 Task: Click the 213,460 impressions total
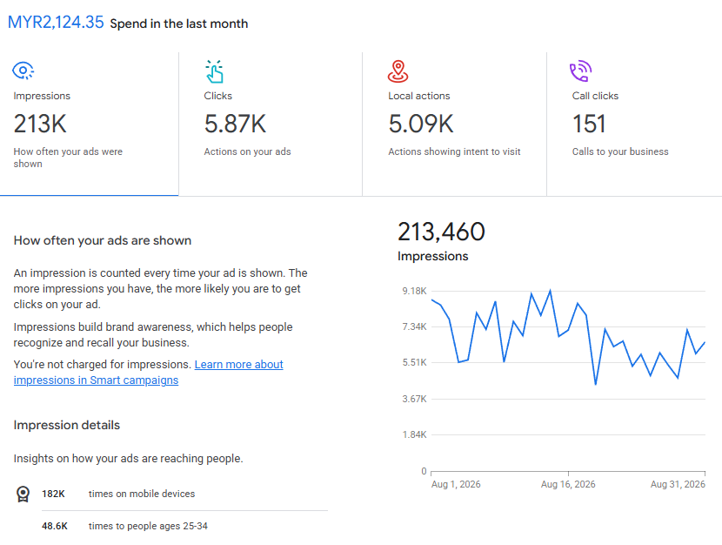tap(441, 232)
